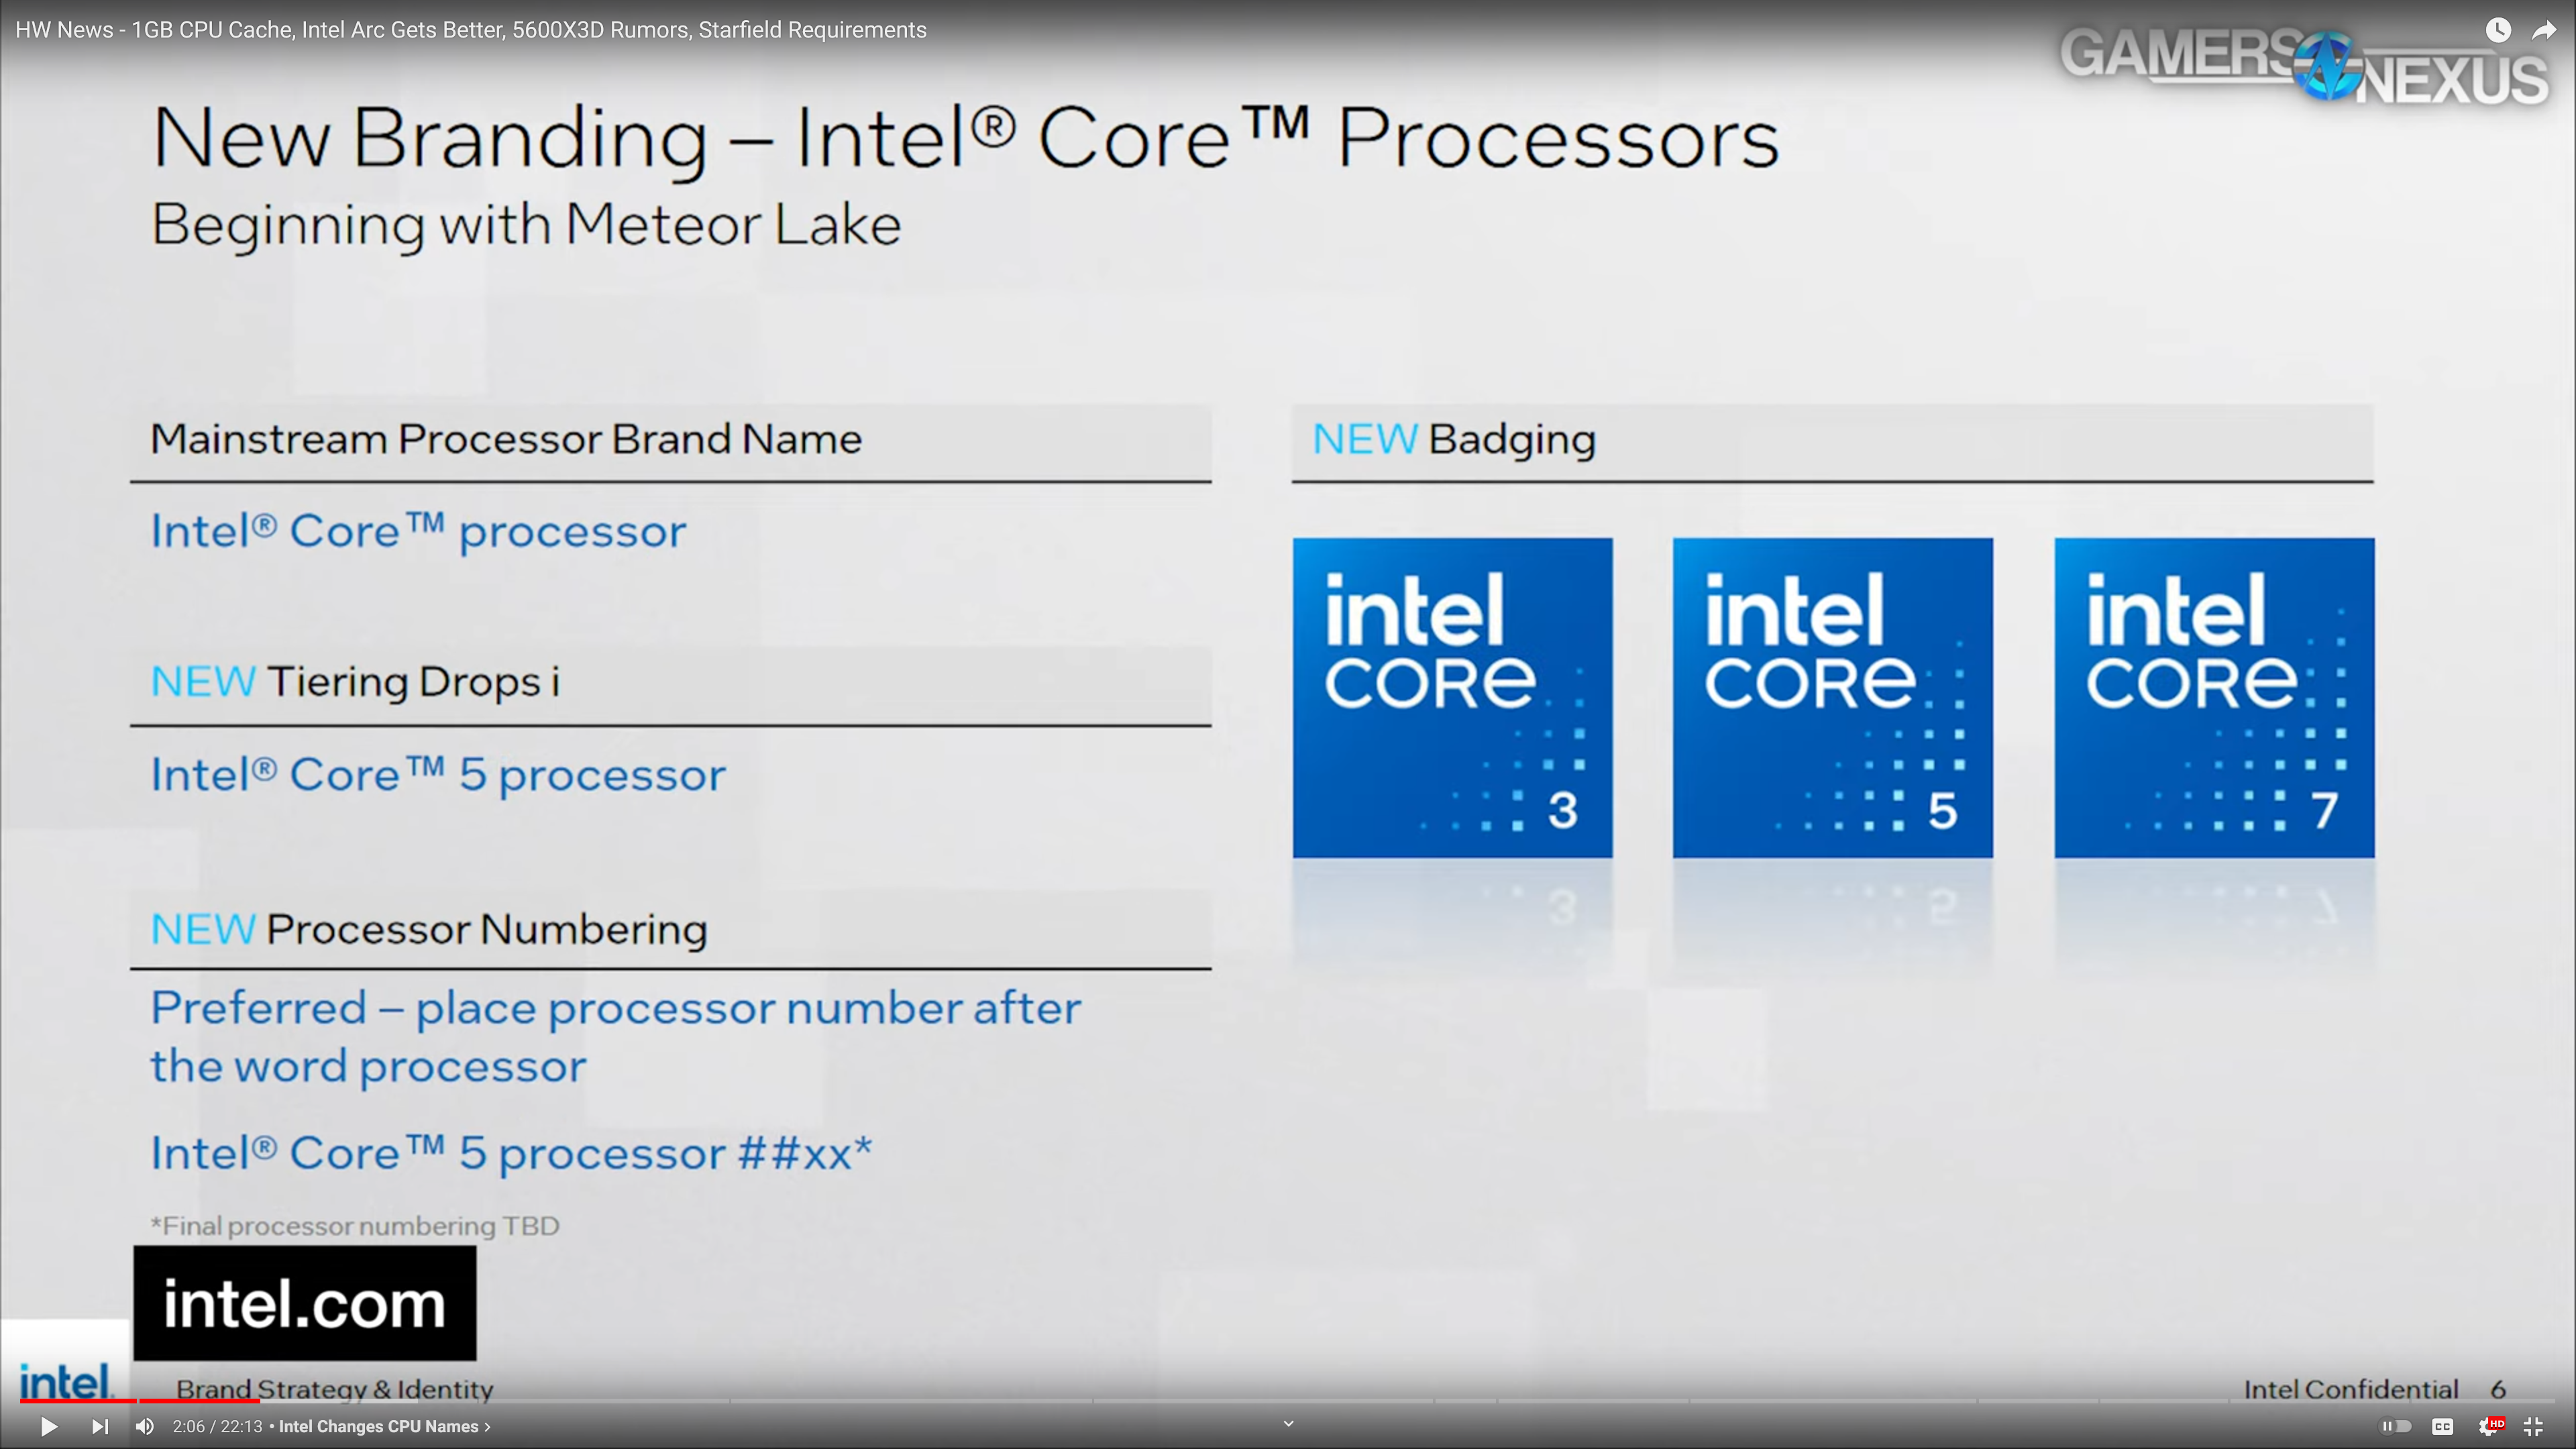This screenshot has height=1449, width=2576.
Task: Share this video
Action: [2543, 30]
